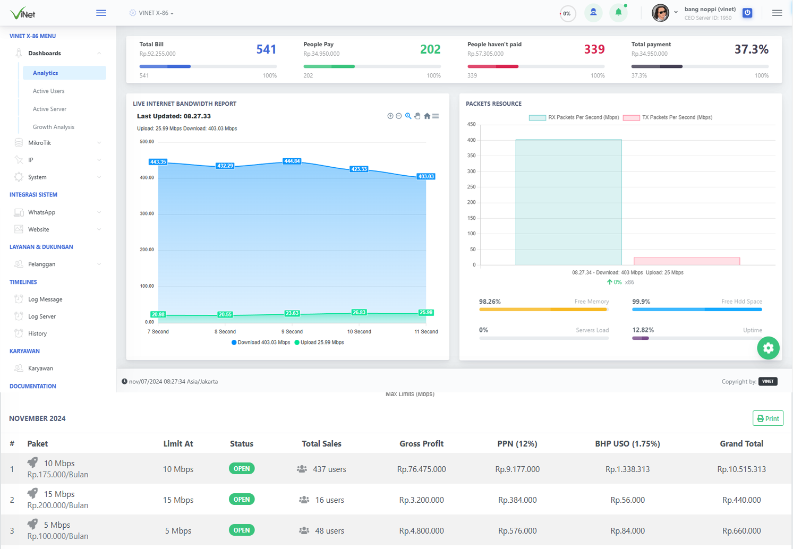
Task: Click the TX packets pink bar
Action: [687, 261]
